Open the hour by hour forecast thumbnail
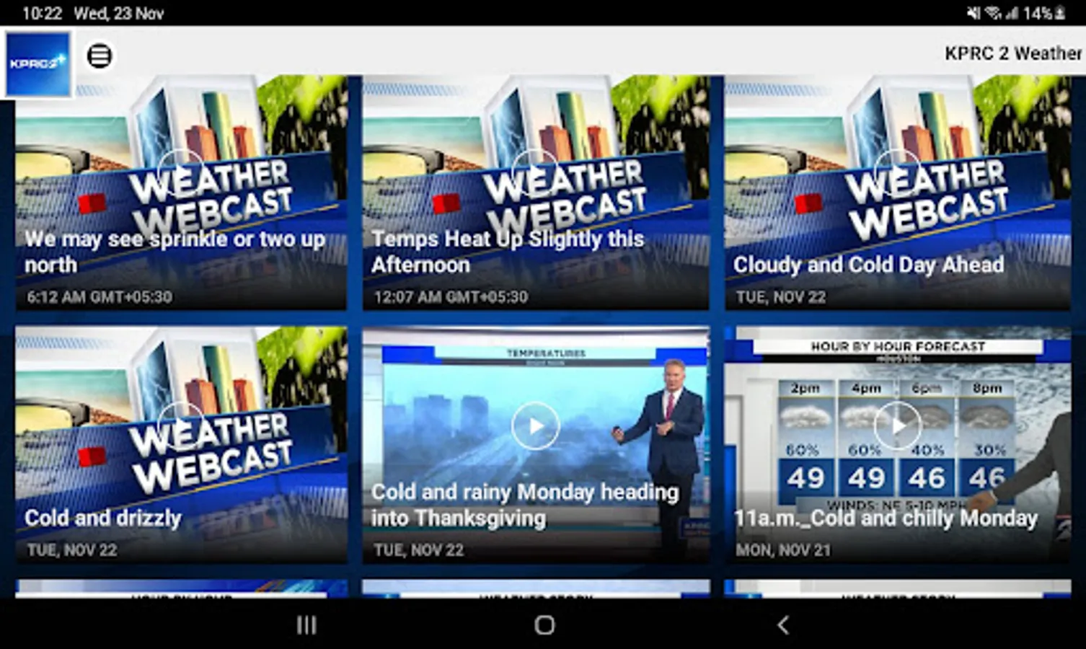This screenshot has width=1086, height=649. (897, 445)
